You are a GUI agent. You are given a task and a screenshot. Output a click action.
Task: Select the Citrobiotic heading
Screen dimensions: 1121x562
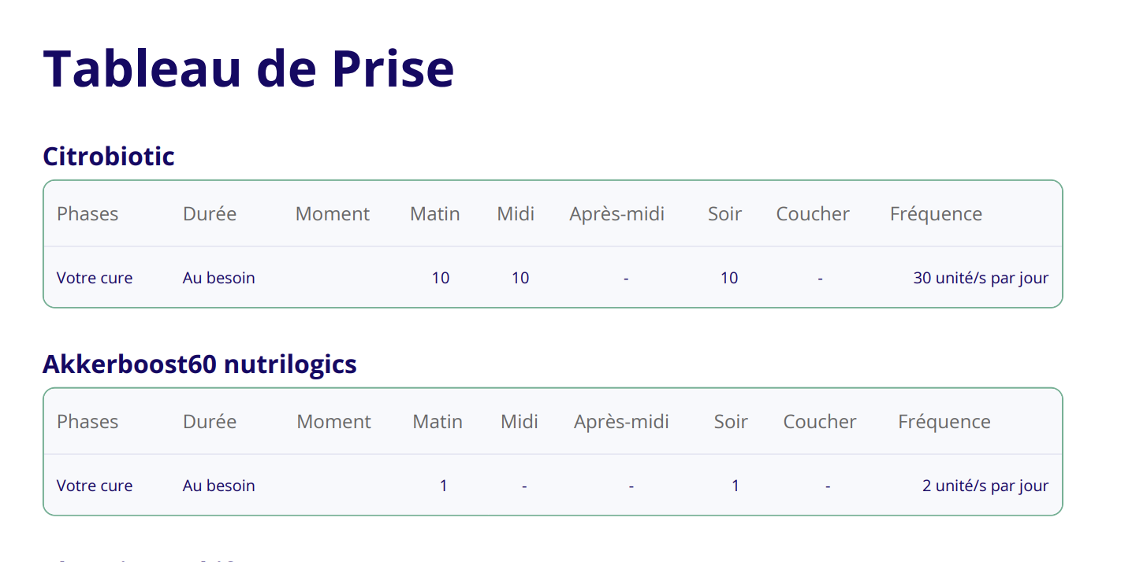click(x=109, y=156)
